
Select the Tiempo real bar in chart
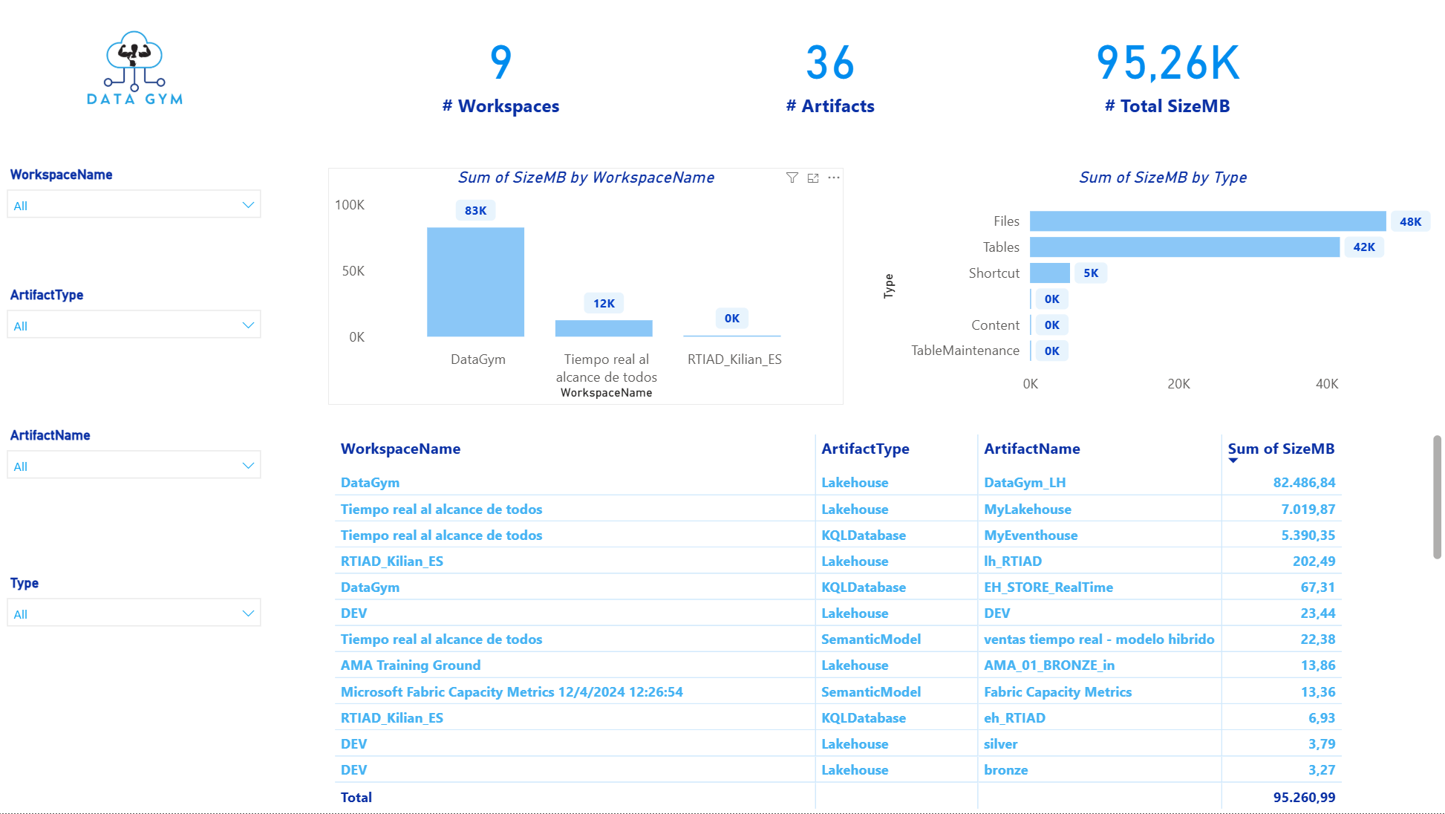(x=604, y=328)
